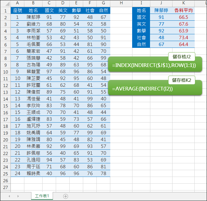This screenshot has width=207, height=201.
Task: Select the name cell 陳偉哲
Action: pos(33,92)
